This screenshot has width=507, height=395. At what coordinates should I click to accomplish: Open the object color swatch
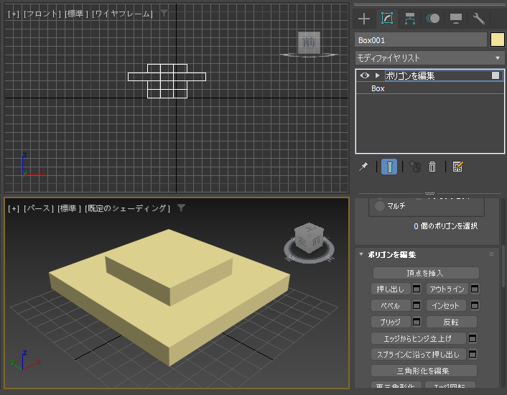coord(497,40)
